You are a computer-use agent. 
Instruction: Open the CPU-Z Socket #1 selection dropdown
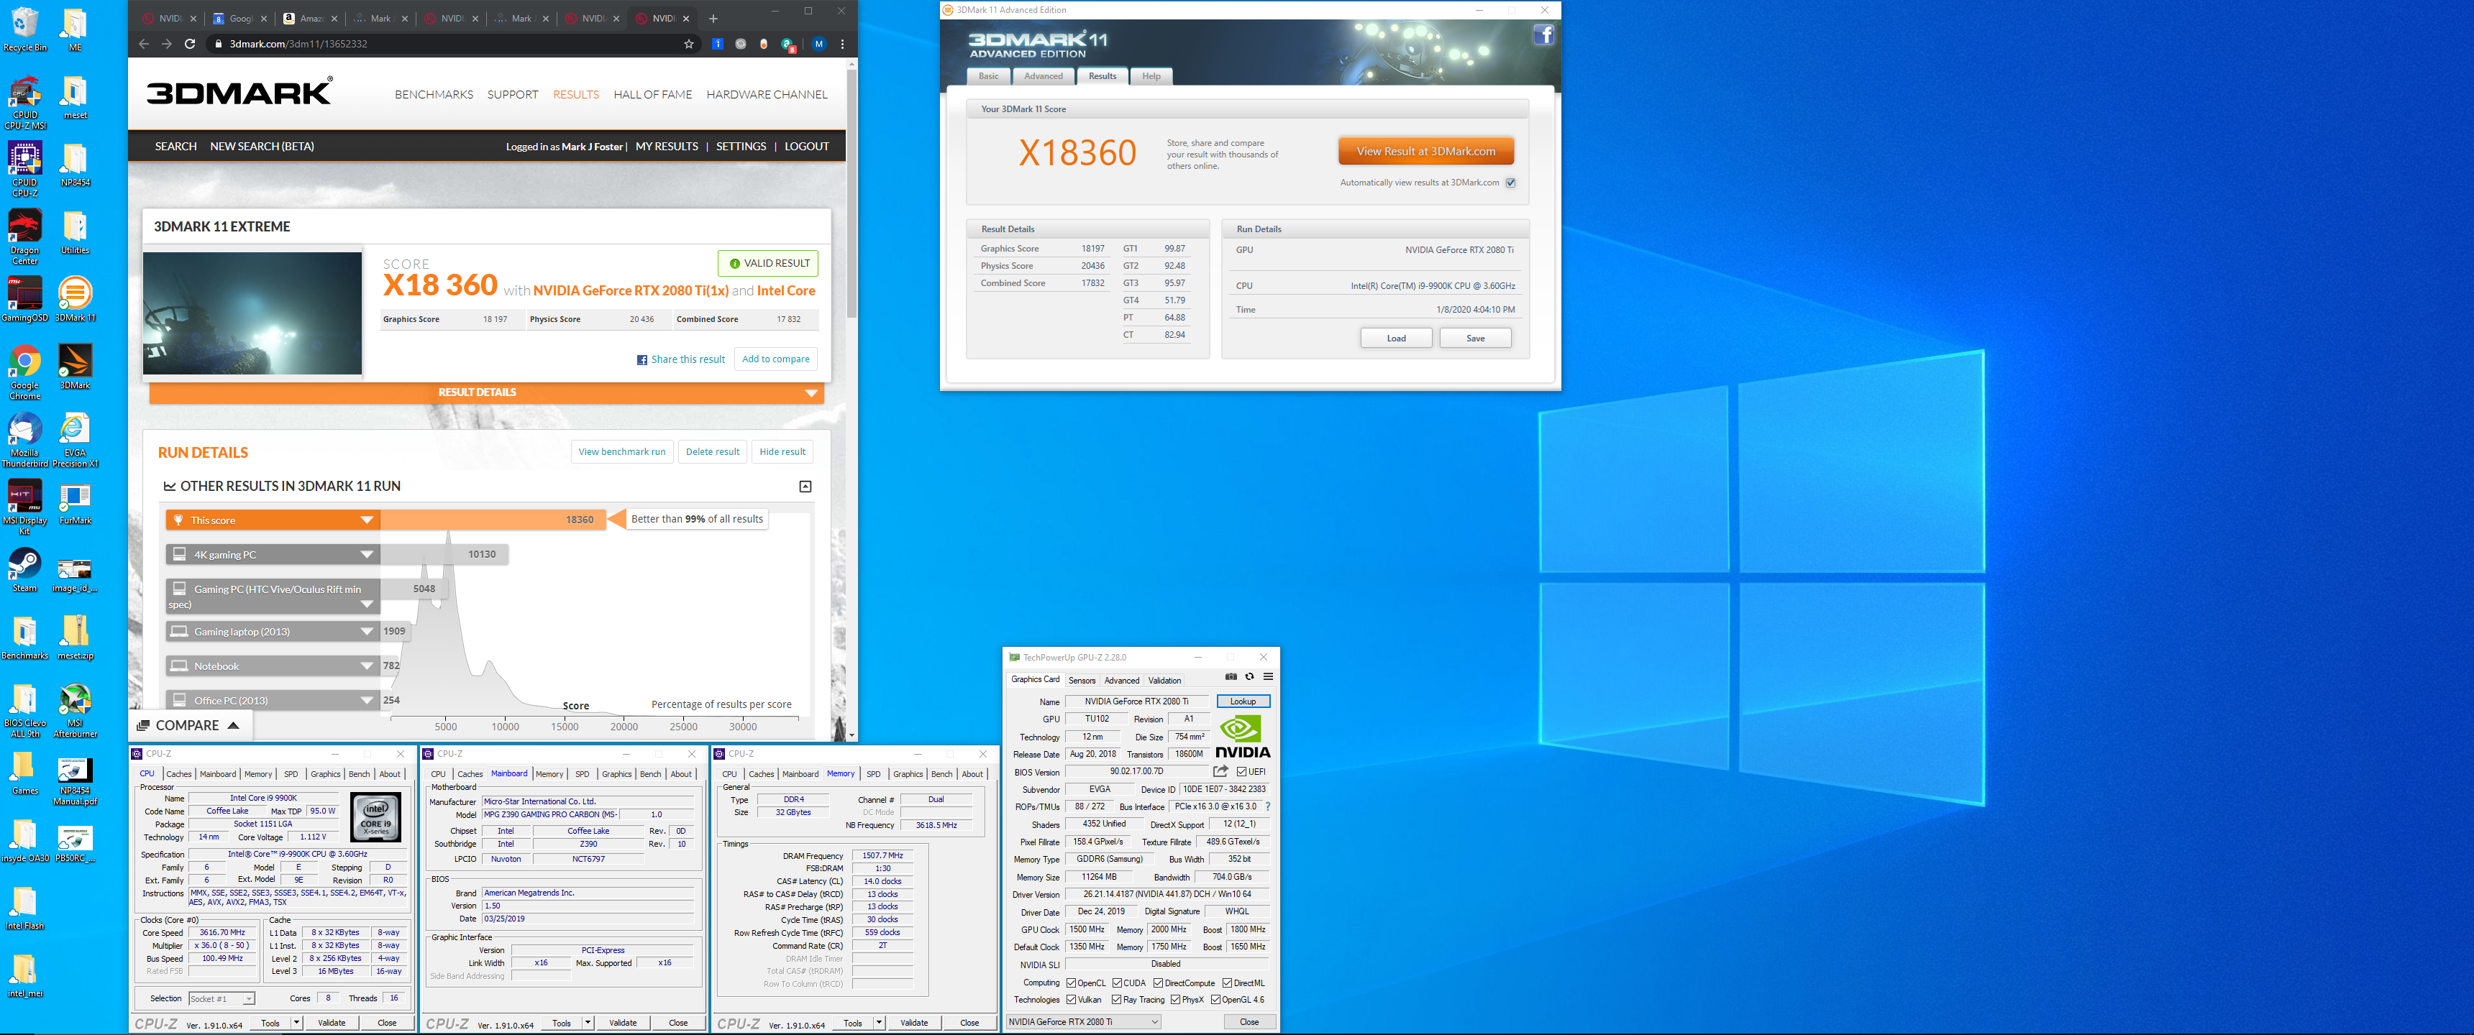coord(221,998)
